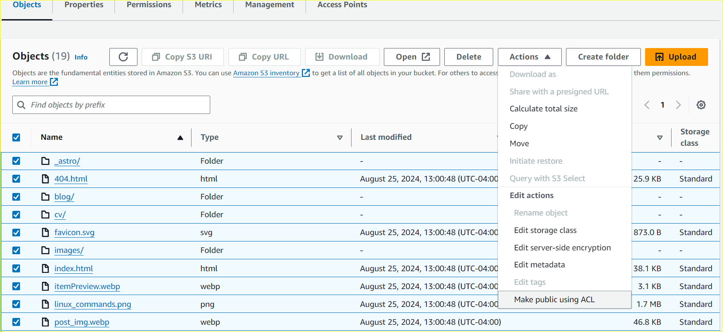Click the _astro folder icon
723x332 pixels.
point(46,161)
